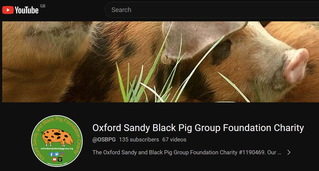This screenshot has width=319, height=171.
Task: Click the Facebook icon in the avatar
Action: tap(52, 154)
